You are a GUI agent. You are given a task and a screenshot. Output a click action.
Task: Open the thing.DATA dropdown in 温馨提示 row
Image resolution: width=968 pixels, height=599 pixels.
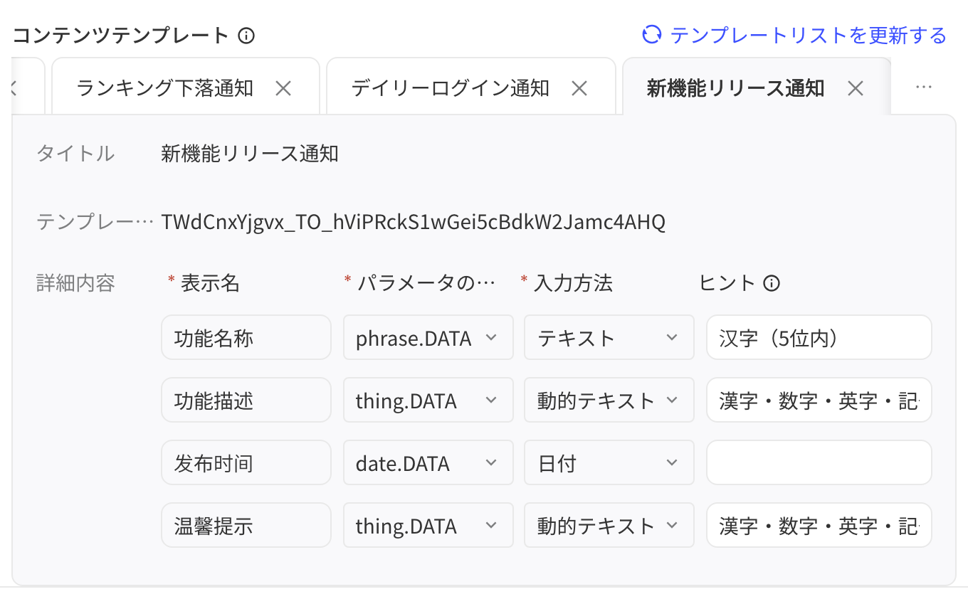coord(428,526)
